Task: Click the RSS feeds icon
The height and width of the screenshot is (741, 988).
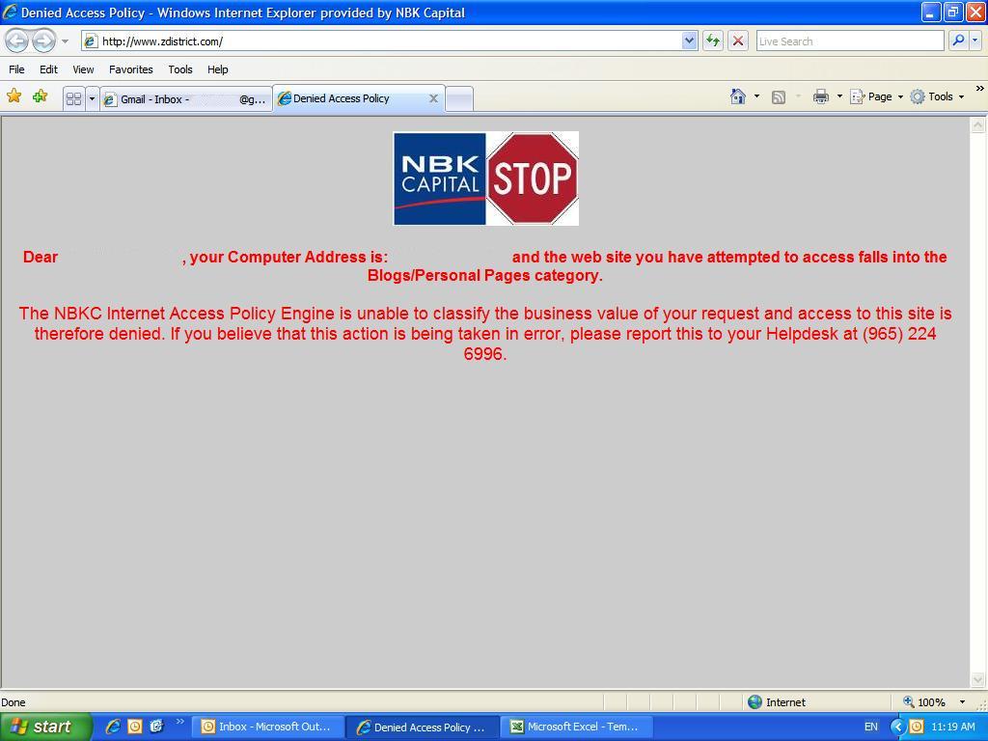Action: pyautogui.click(x=779, y=96)
